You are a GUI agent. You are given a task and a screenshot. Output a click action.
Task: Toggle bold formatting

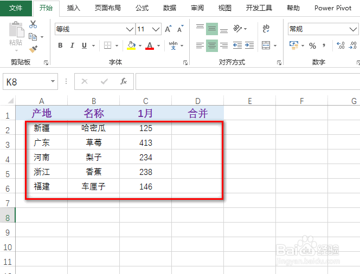coord(60,45)
